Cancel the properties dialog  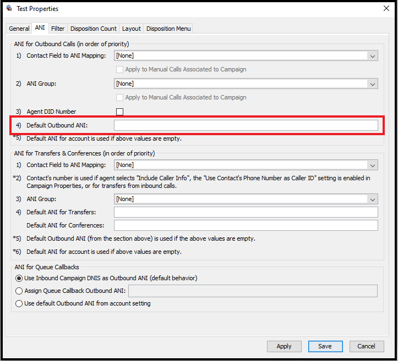(x=366, y=346)
